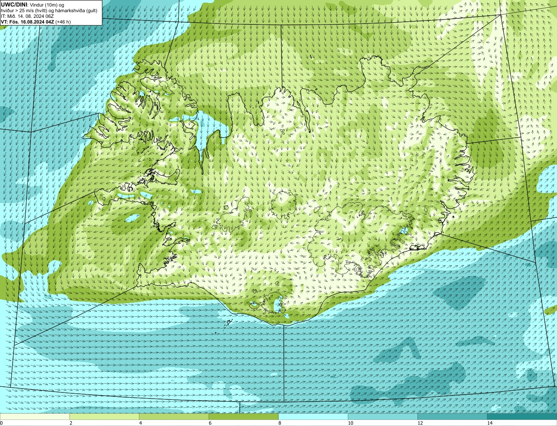Click the legend scale label "8"
The height and width of the screenshot is (426, 557).
279,423
